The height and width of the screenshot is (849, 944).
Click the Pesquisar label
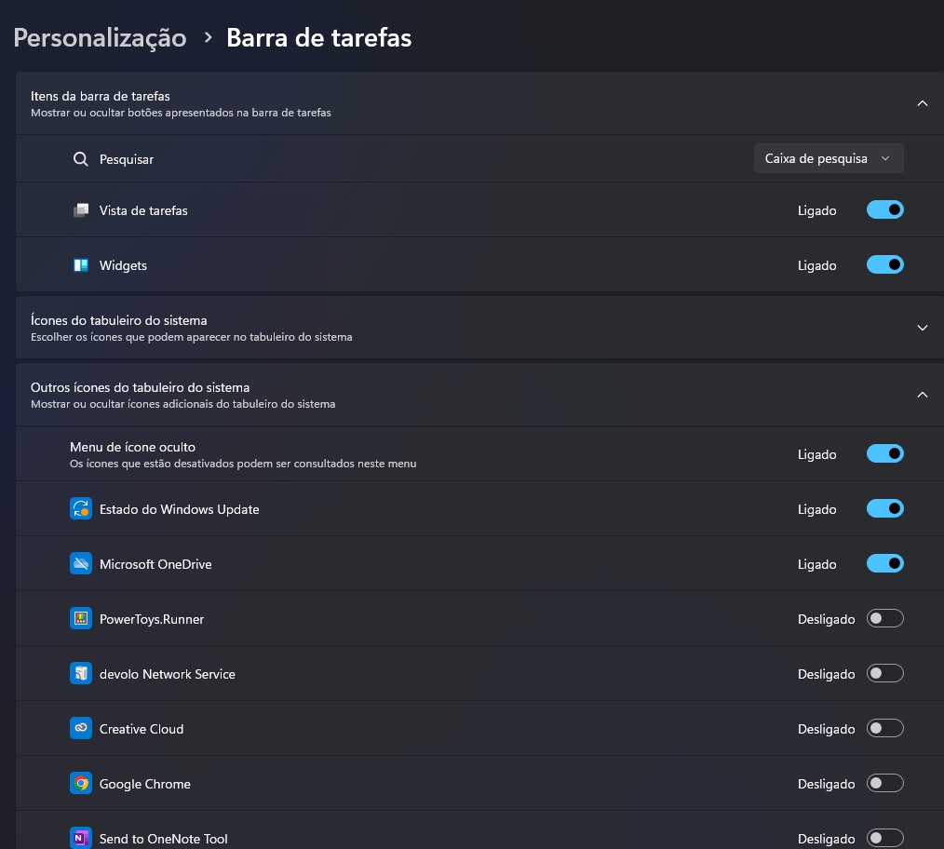coord(127,159)
